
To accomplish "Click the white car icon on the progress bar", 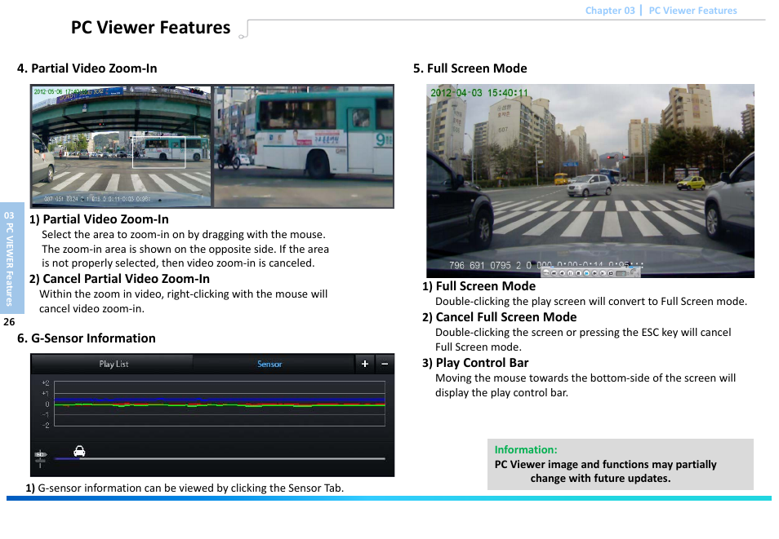I will [79, 451].
